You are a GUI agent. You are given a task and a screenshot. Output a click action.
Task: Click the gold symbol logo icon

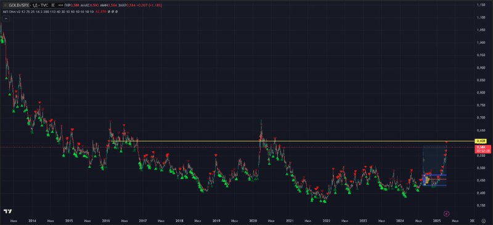coord(6,6)
